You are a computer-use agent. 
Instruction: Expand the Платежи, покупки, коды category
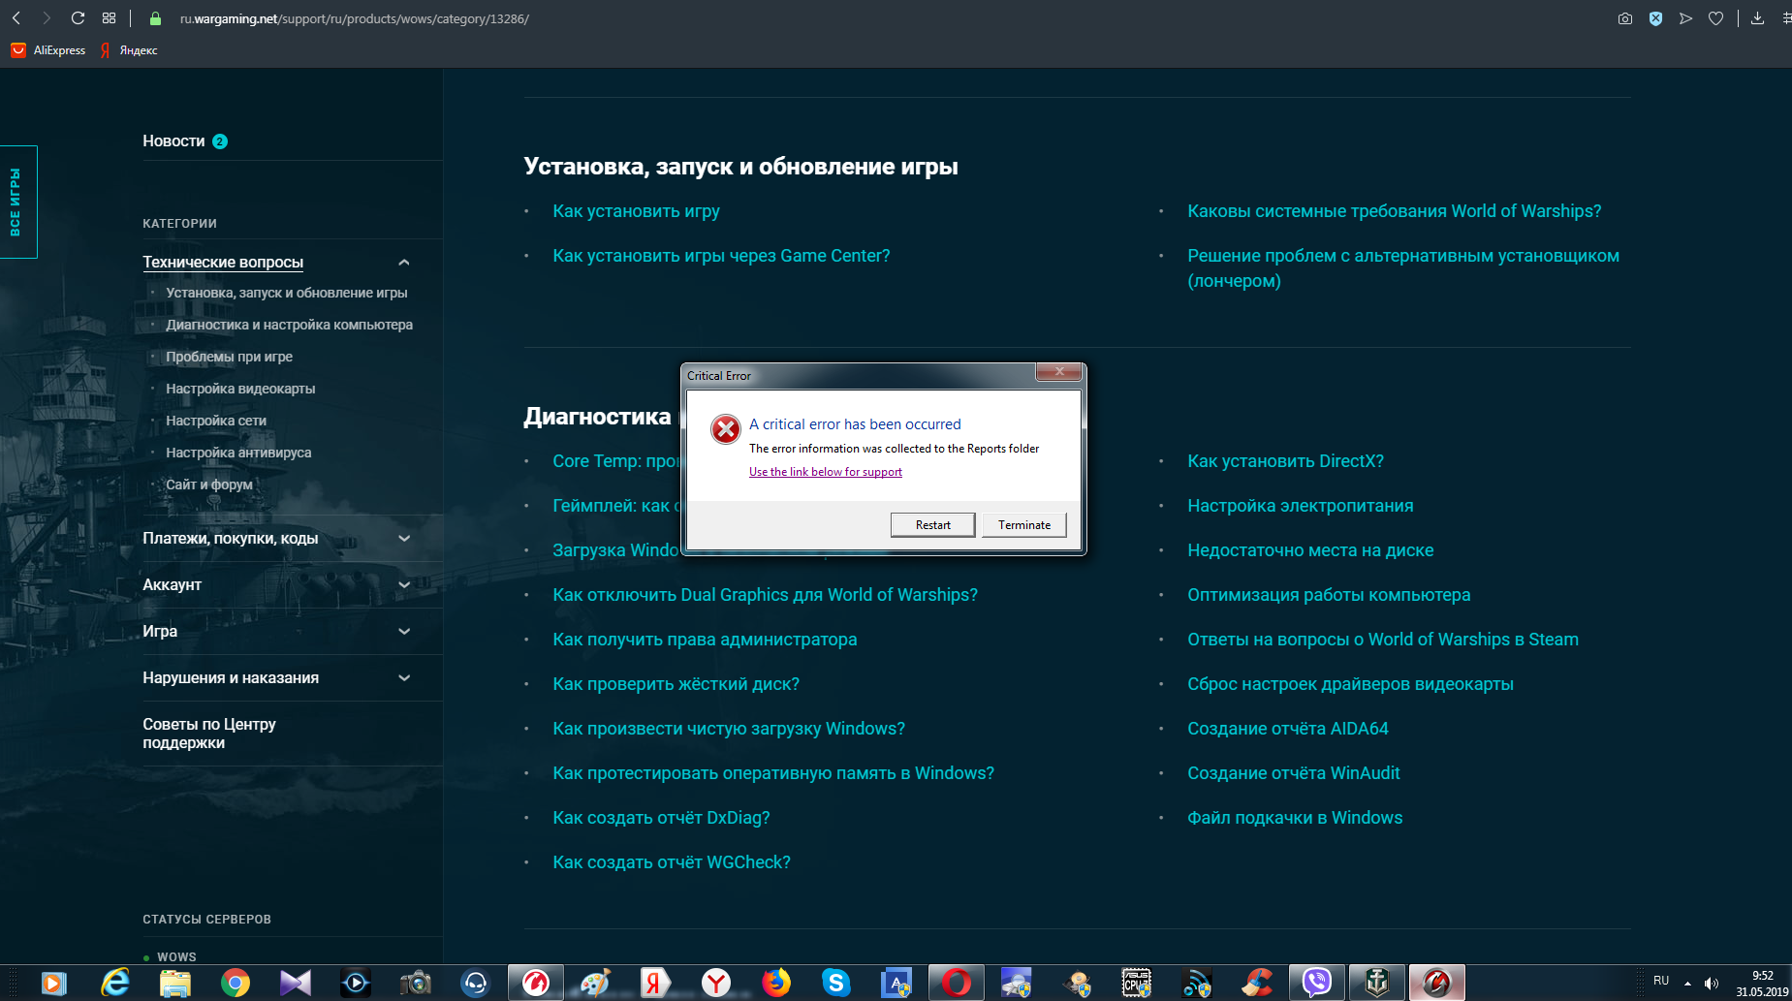tap(404, 539)
